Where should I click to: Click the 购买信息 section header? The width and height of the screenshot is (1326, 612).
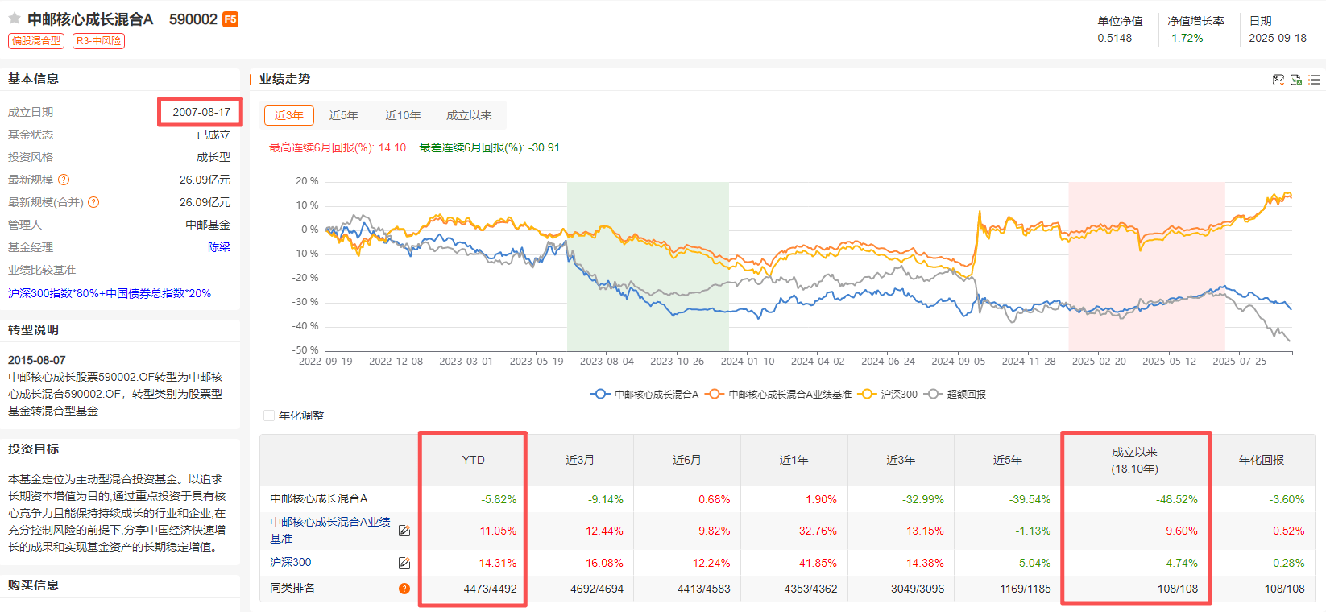[34, 585]
